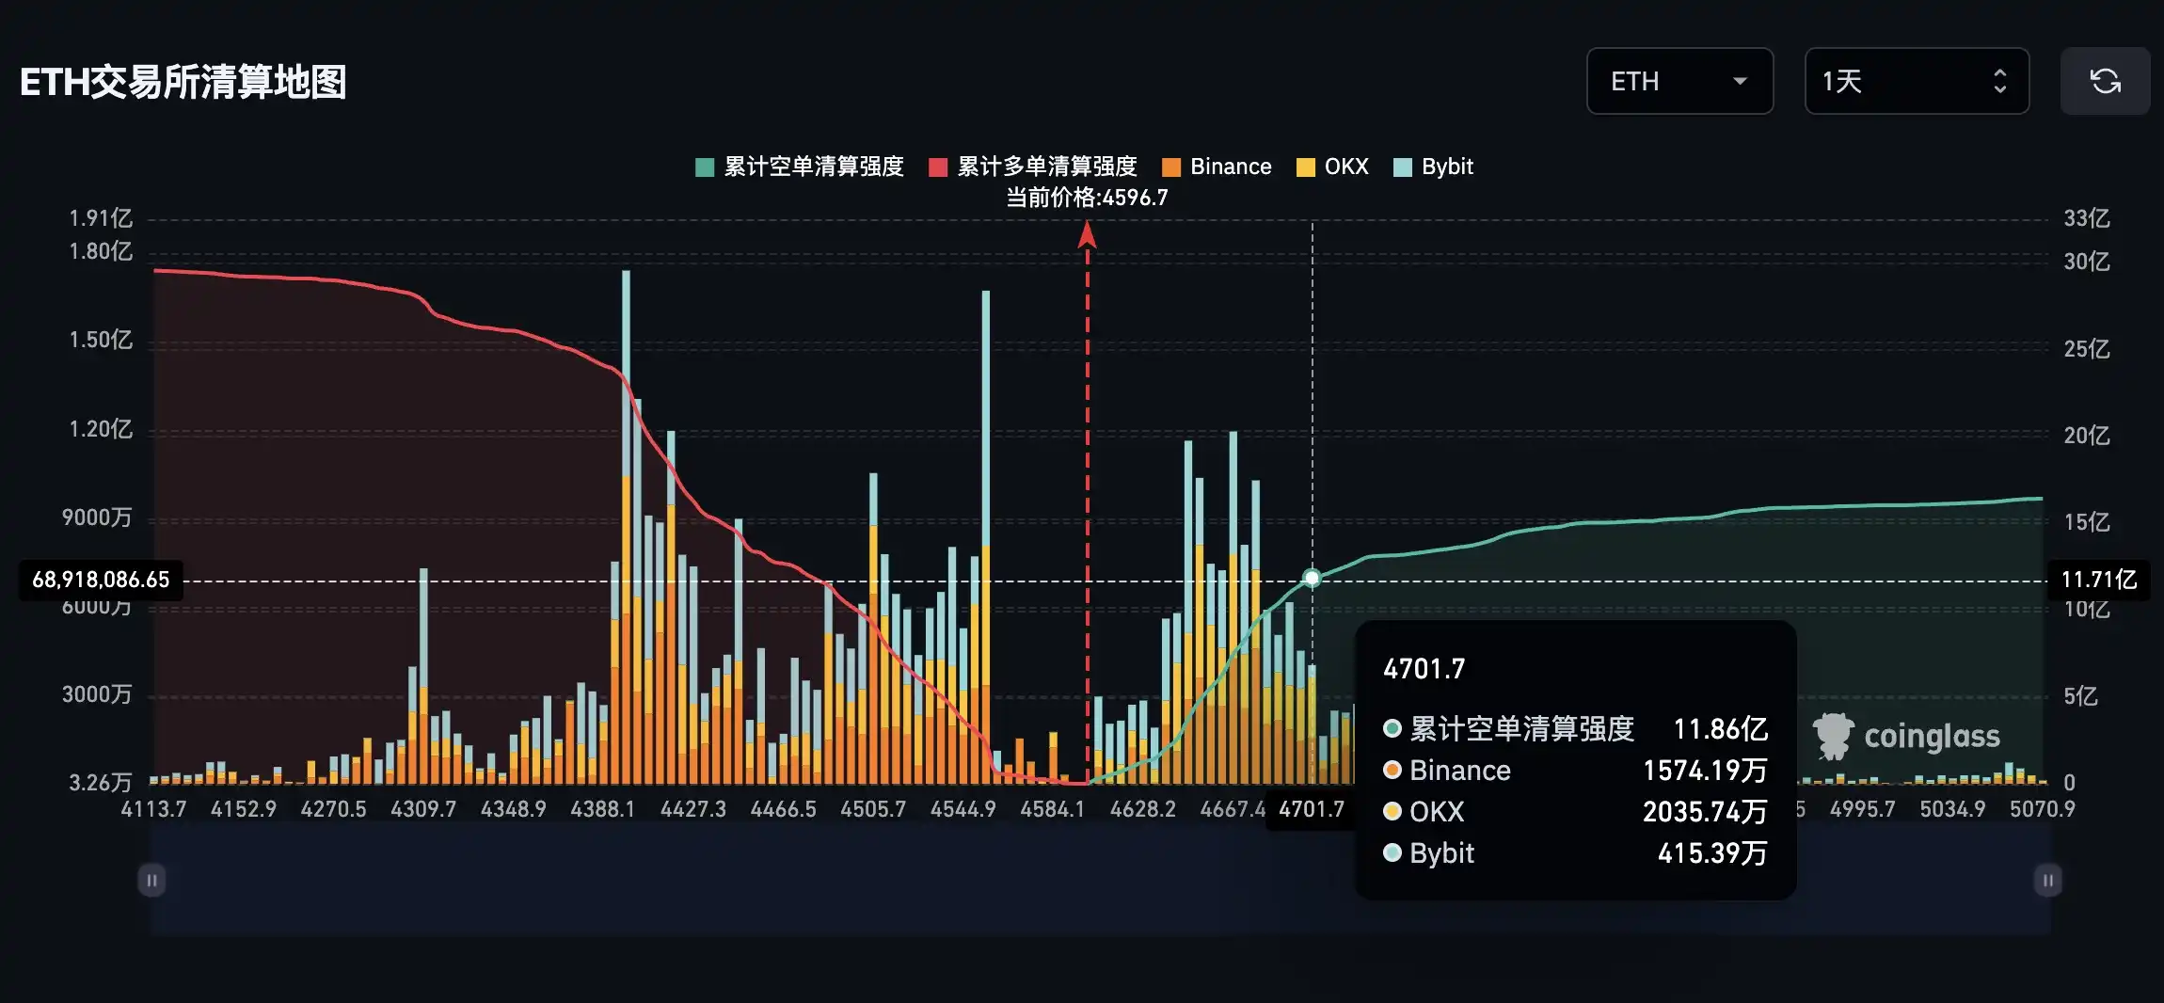The width and height of the screenshot is (2164, 1003).
Task: Click the refresh chart icon button
Action: pos(2105,81)
